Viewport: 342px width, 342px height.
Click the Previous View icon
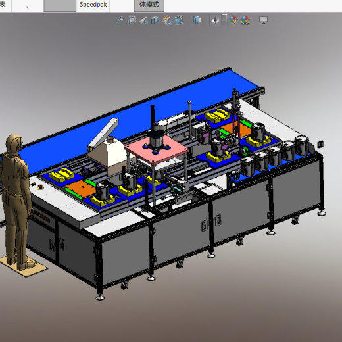143,20
